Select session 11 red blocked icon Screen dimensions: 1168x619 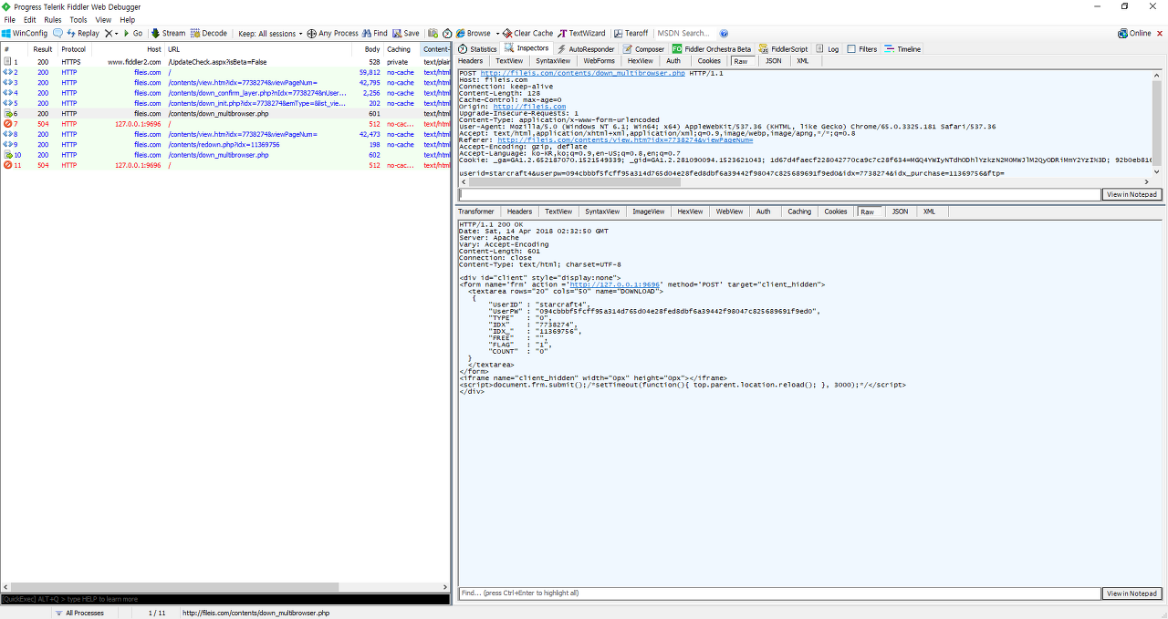coord(8,165)
